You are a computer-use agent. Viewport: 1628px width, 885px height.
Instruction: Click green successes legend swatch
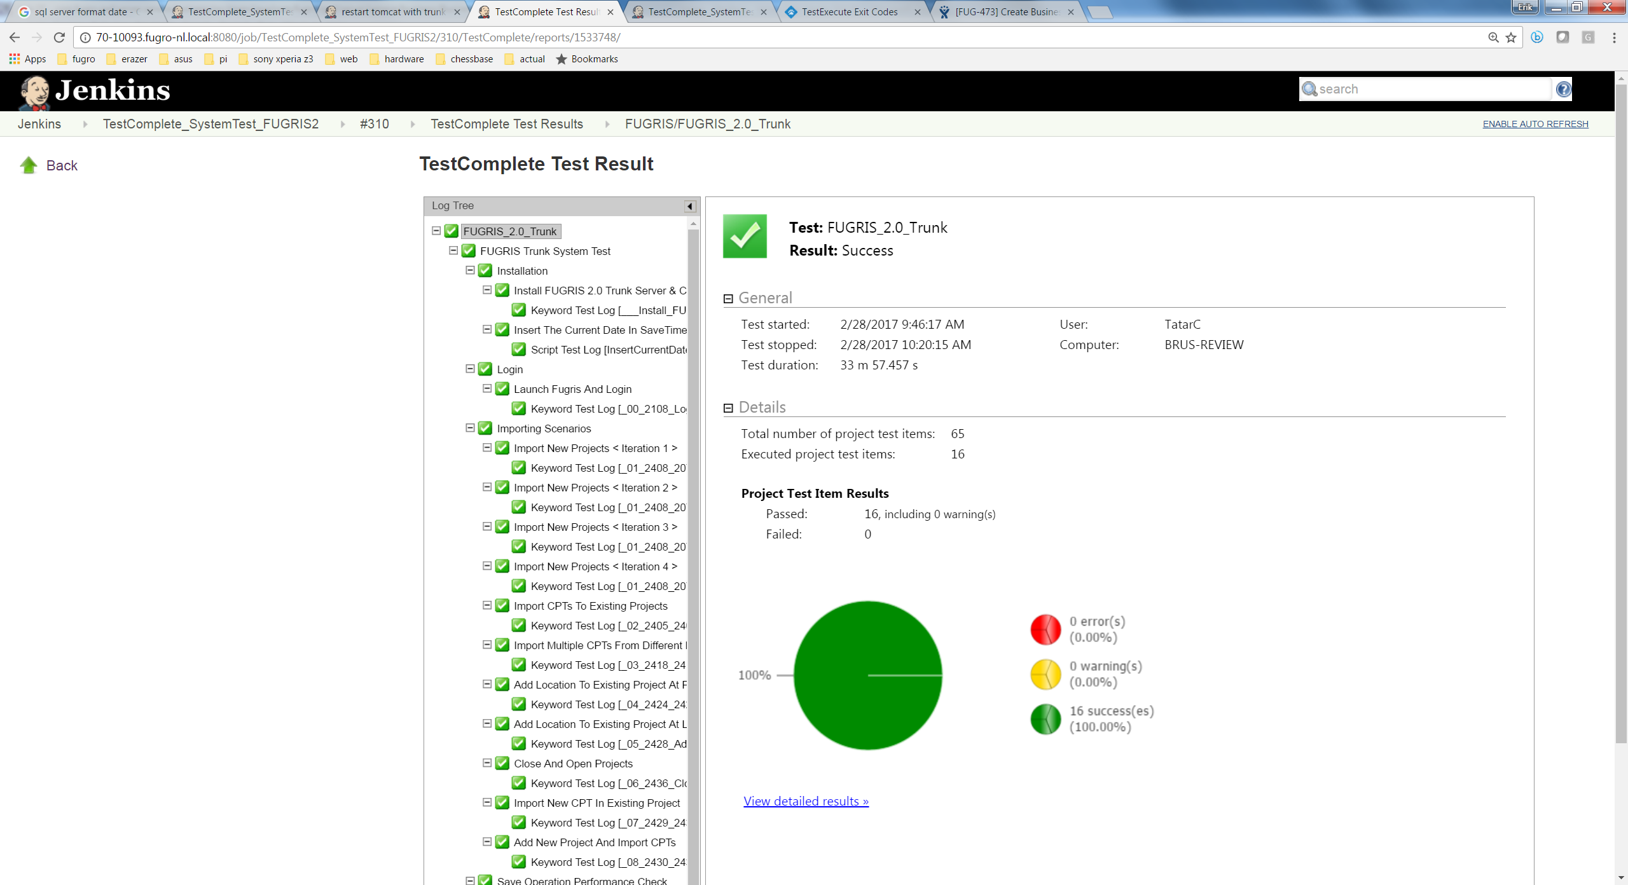tap(1045, 719)
